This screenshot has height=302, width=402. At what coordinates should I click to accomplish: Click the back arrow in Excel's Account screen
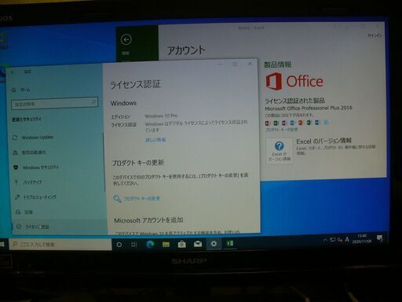point(126,39)
